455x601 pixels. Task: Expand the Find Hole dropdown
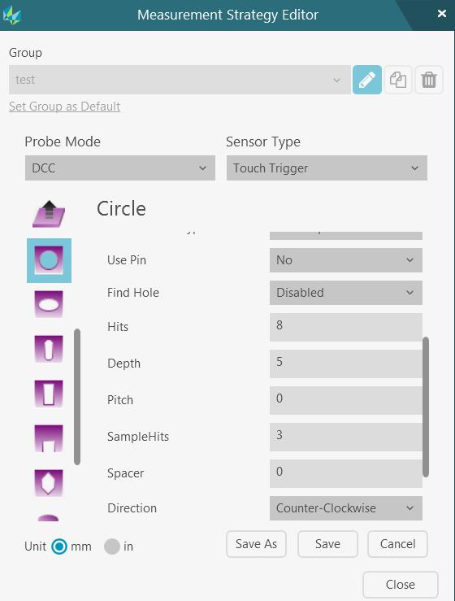346,293
